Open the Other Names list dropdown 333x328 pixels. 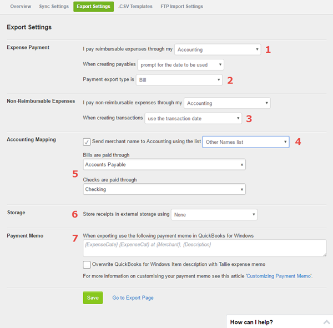click(246, 142)
